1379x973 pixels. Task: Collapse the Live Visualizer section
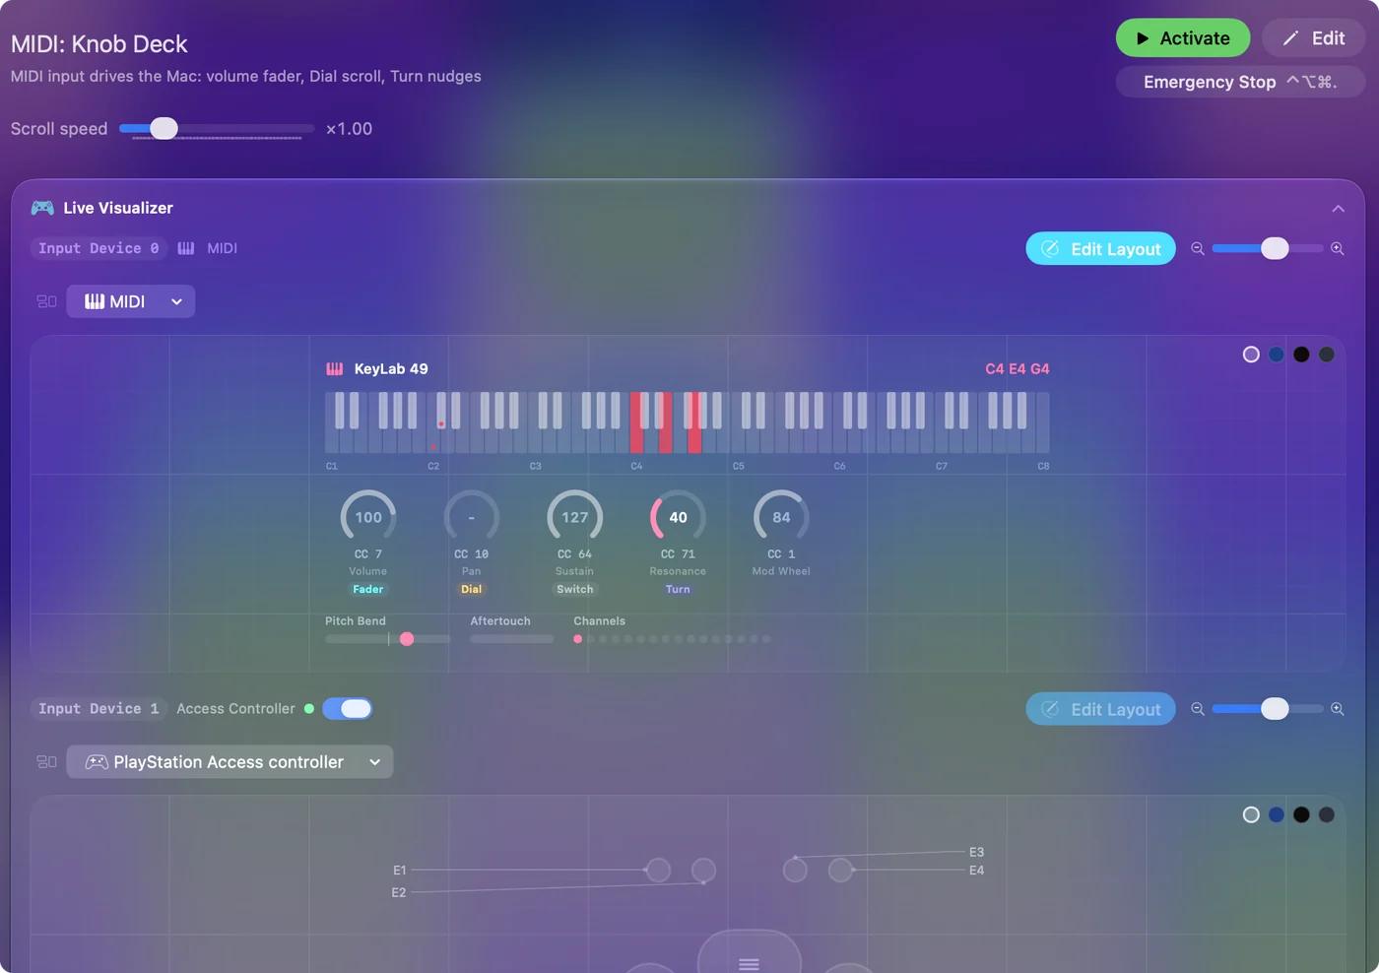pos(1338,209)
